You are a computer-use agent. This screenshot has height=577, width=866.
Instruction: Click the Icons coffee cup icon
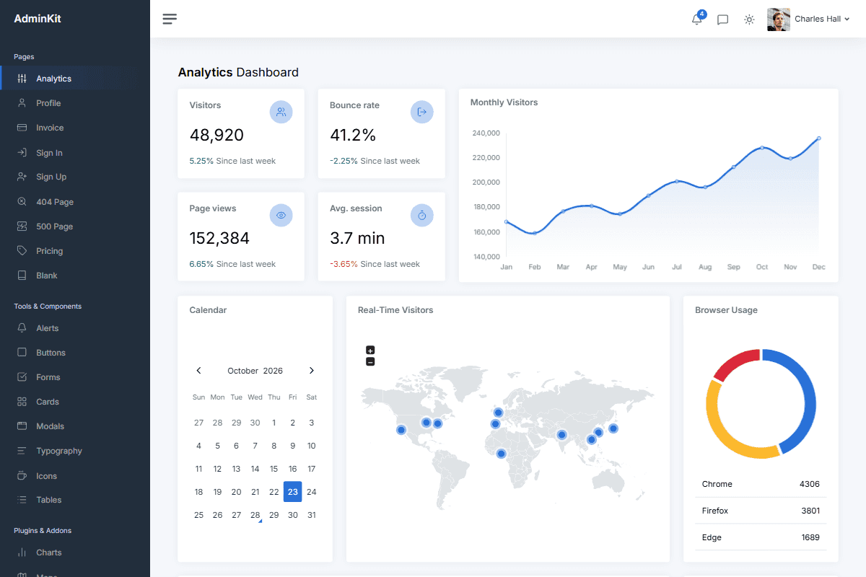(22, 476)
